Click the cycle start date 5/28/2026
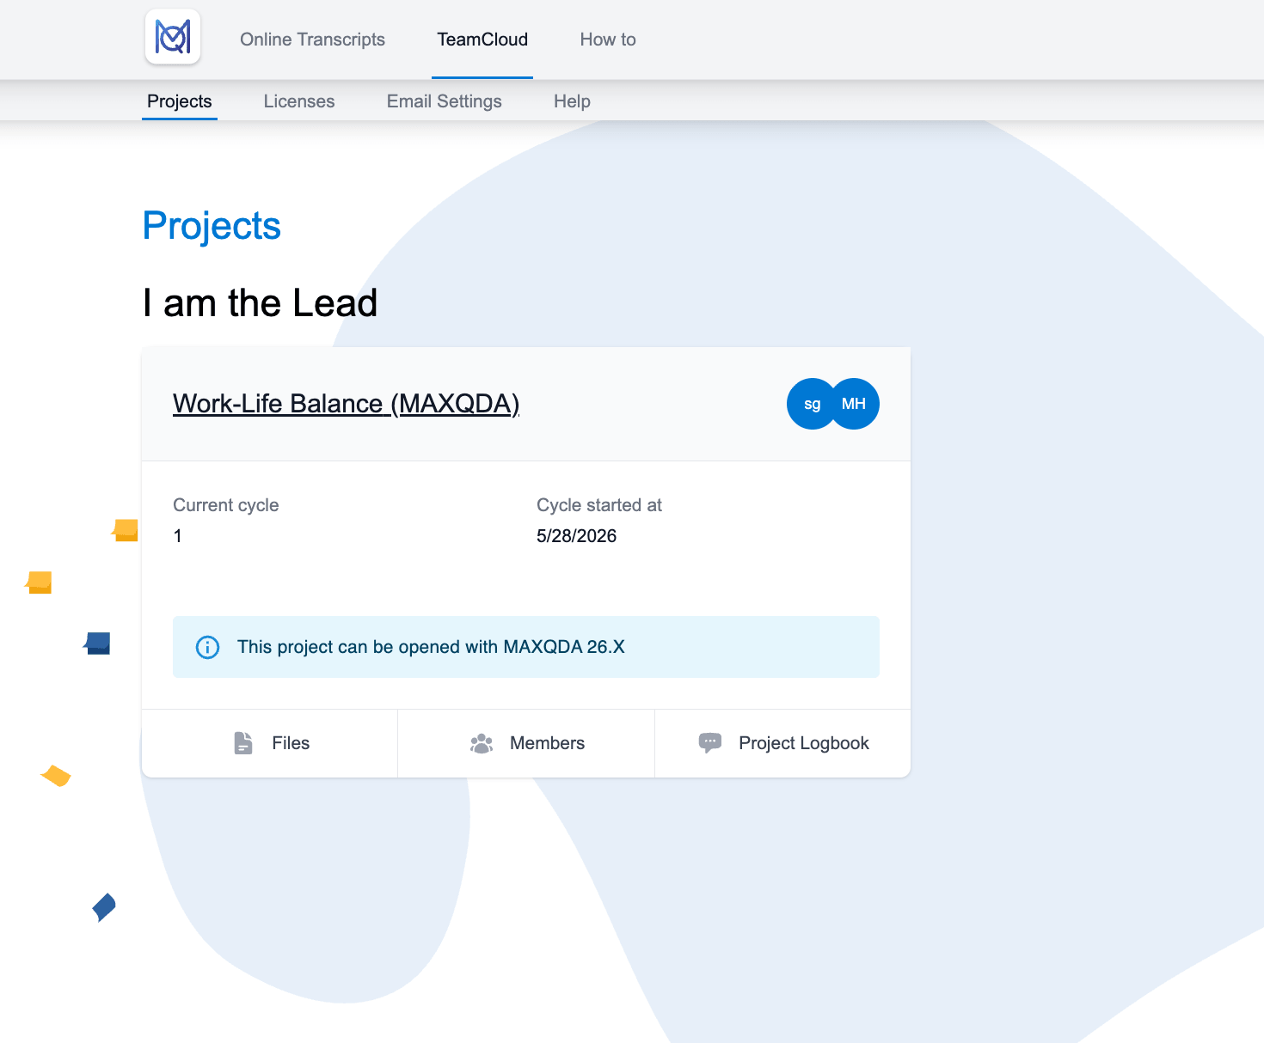 [x=576, y=536]
